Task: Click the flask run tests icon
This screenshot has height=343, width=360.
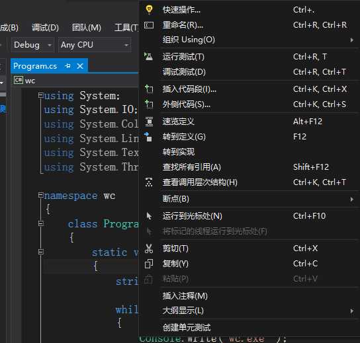Action: point(148,56)
